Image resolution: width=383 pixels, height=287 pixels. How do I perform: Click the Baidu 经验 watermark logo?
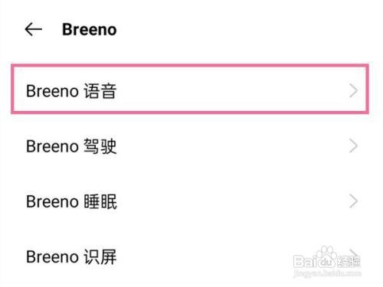(x=327, y=258)
